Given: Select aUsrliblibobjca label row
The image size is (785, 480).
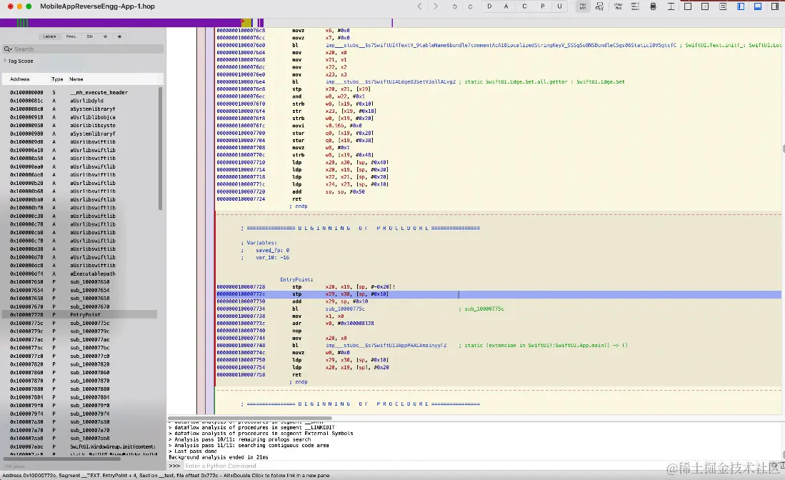Looking at the screenshot, I should click(80, 117).
